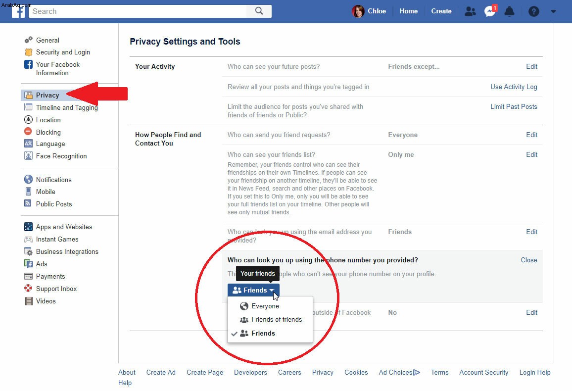Click Create Page footer link

[205, 372]
